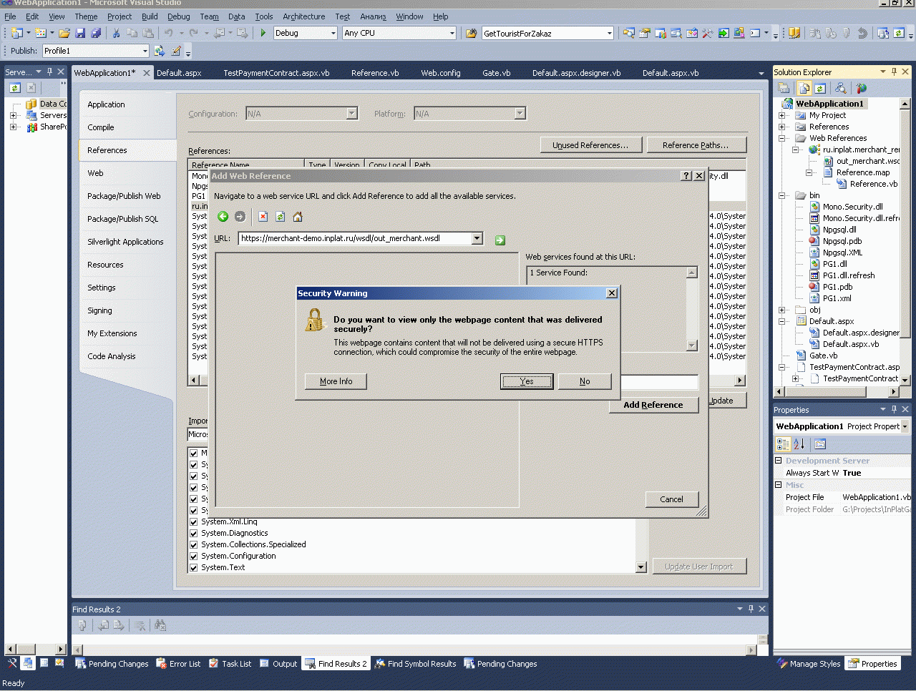Click the Add Reference button
The image size is (916, 691).
(653, 405)
